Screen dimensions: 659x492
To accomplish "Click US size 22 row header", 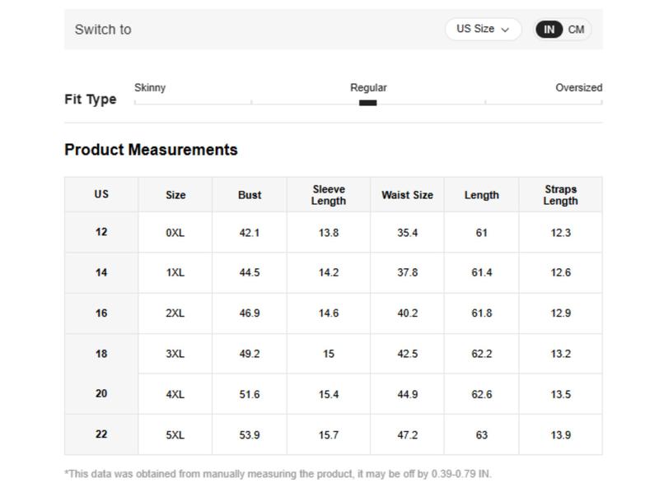I will (x=101, y=434).
